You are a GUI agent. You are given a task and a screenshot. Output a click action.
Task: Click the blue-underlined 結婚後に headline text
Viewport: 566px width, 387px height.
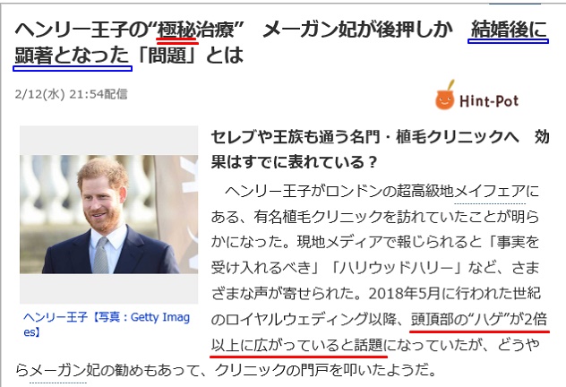click(509, 30)
